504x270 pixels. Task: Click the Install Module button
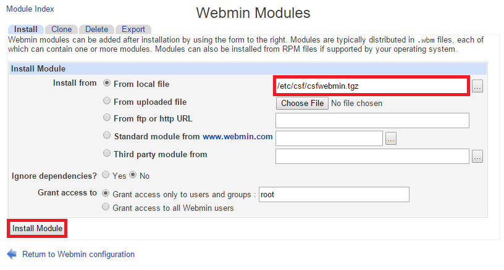click(37, 228)
